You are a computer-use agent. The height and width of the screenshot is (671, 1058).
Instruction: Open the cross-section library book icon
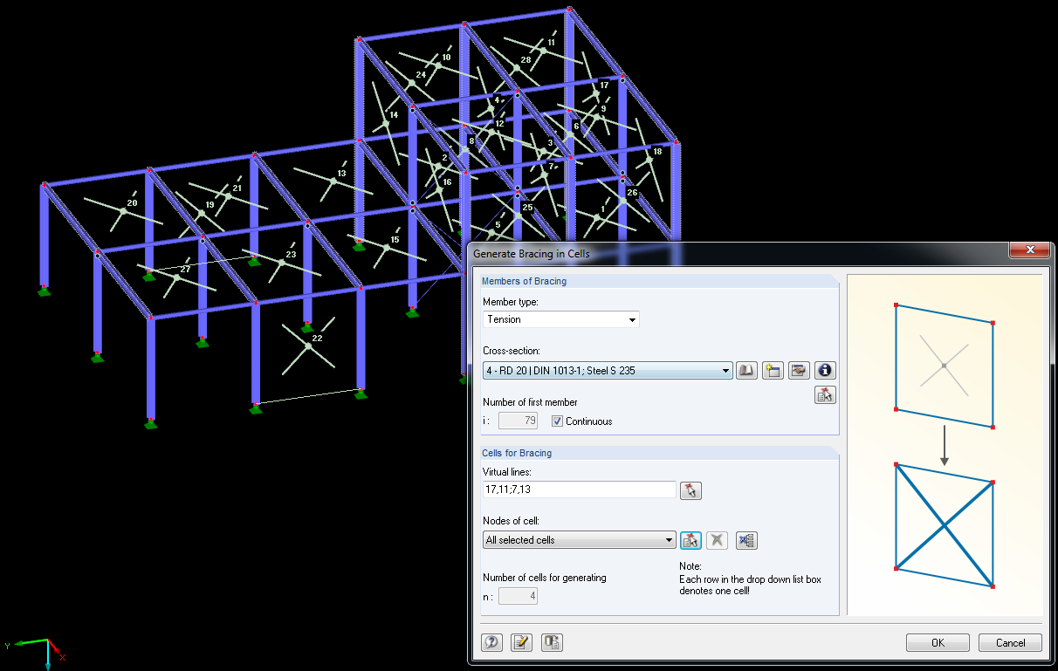click(746, 371)
